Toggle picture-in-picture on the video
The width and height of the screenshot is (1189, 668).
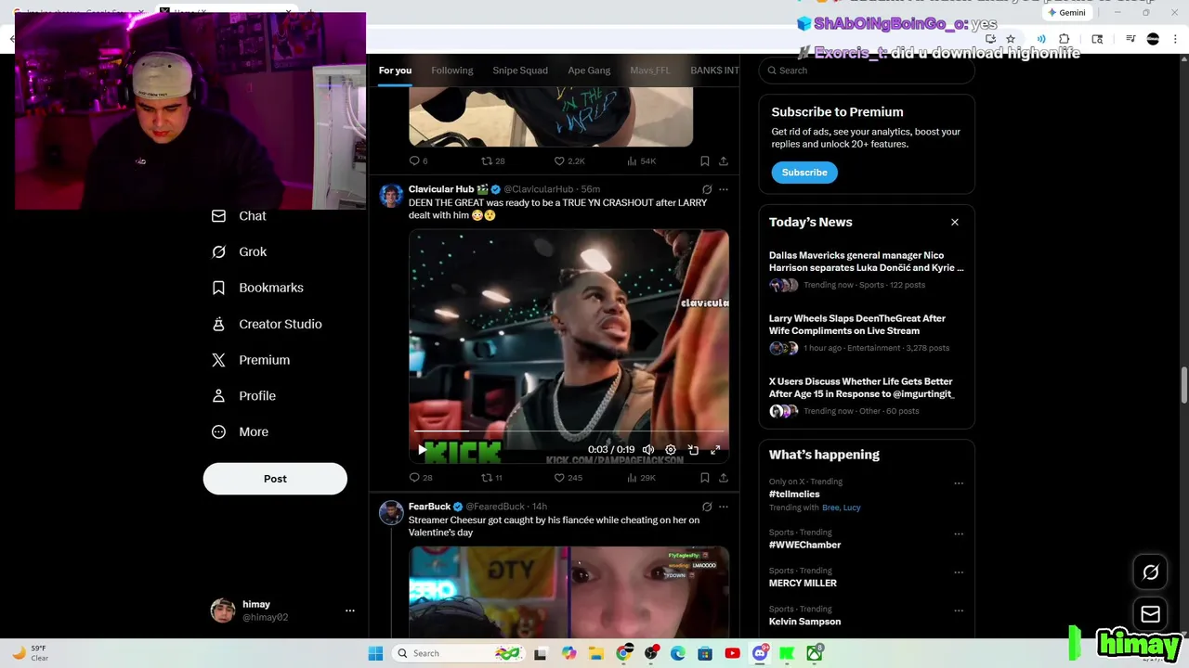tap(693, 450)
